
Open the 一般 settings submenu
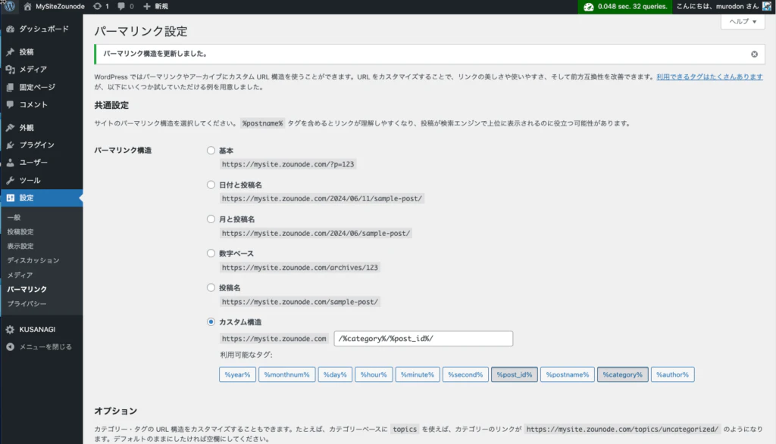(14, 217)
